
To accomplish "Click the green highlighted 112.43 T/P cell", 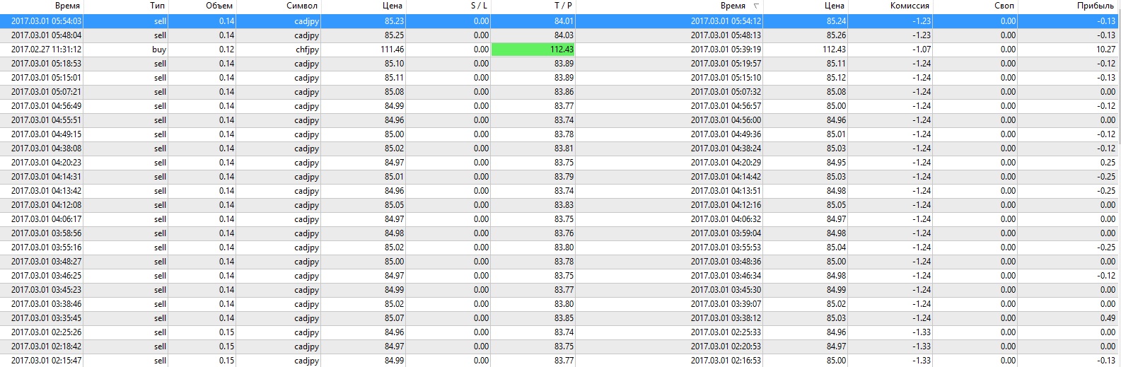I will tap(533, 49).
